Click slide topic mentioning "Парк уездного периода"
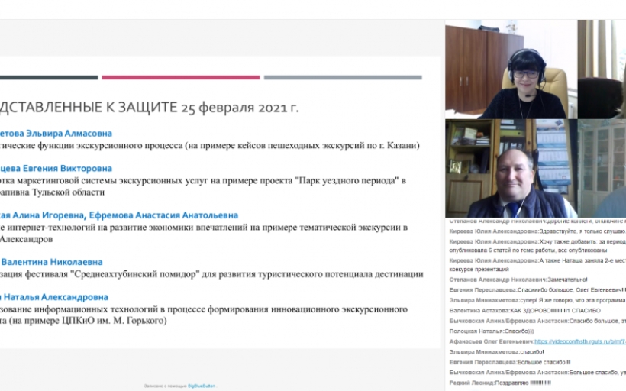This screenshot has height=391, width=626. [203, 186]
